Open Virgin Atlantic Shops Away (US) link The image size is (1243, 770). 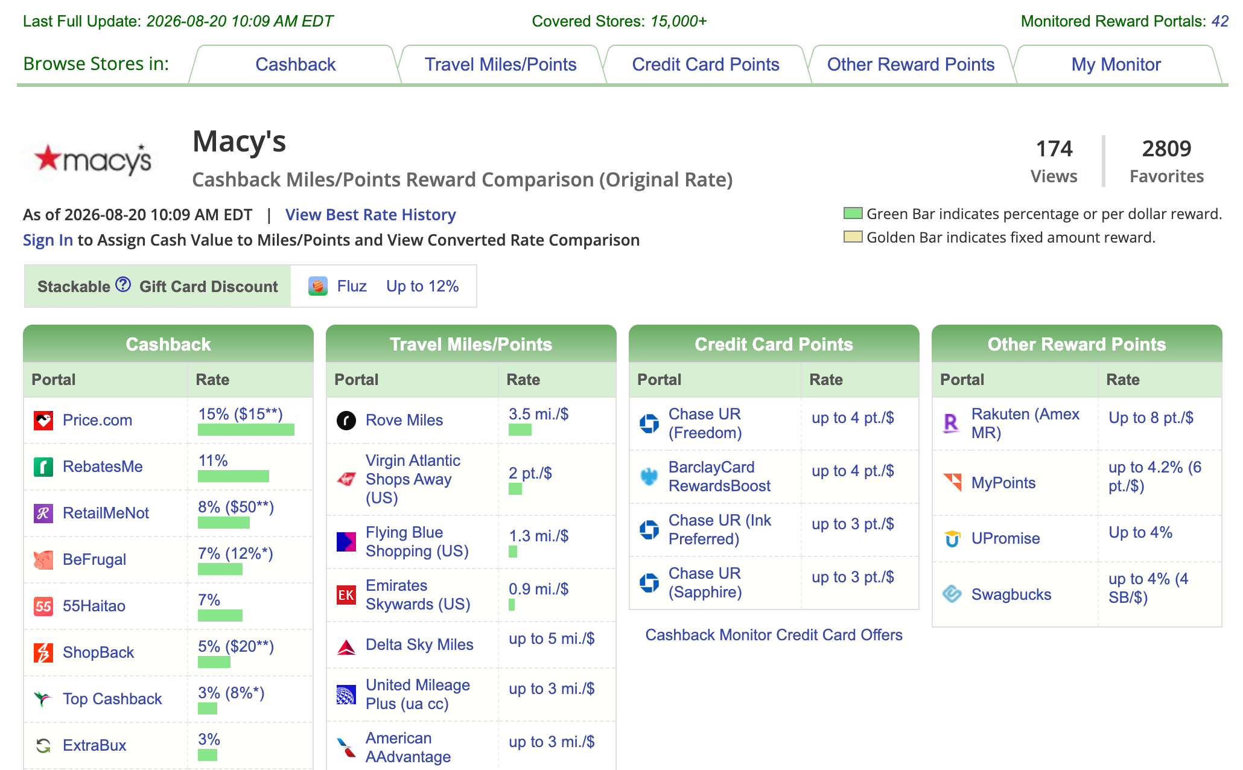413,480
